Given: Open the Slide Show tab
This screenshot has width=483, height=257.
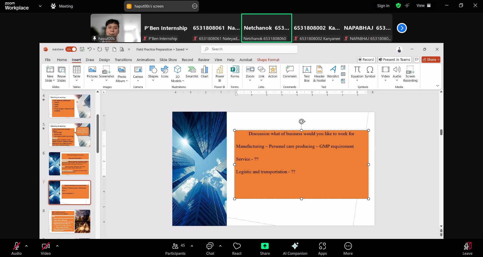Looking at the screenshot, I should click(168, 60).
